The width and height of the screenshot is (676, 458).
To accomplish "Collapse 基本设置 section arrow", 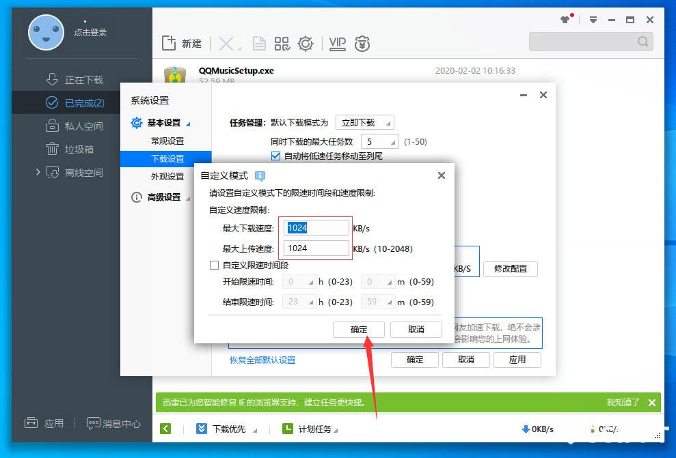I will (x=188, y=124).
